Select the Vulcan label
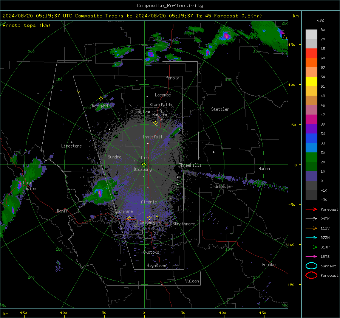Image resolution: width=340 pixels, height=318 pixels. click(x=192, y=281)
